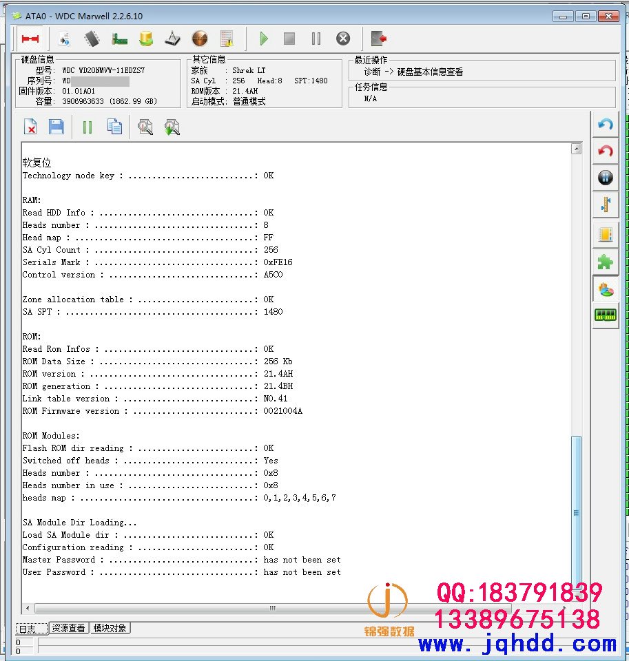This screenshot has width=629, height=661.
Task: Save the log using the floppy disk icon
Action: 56,127
